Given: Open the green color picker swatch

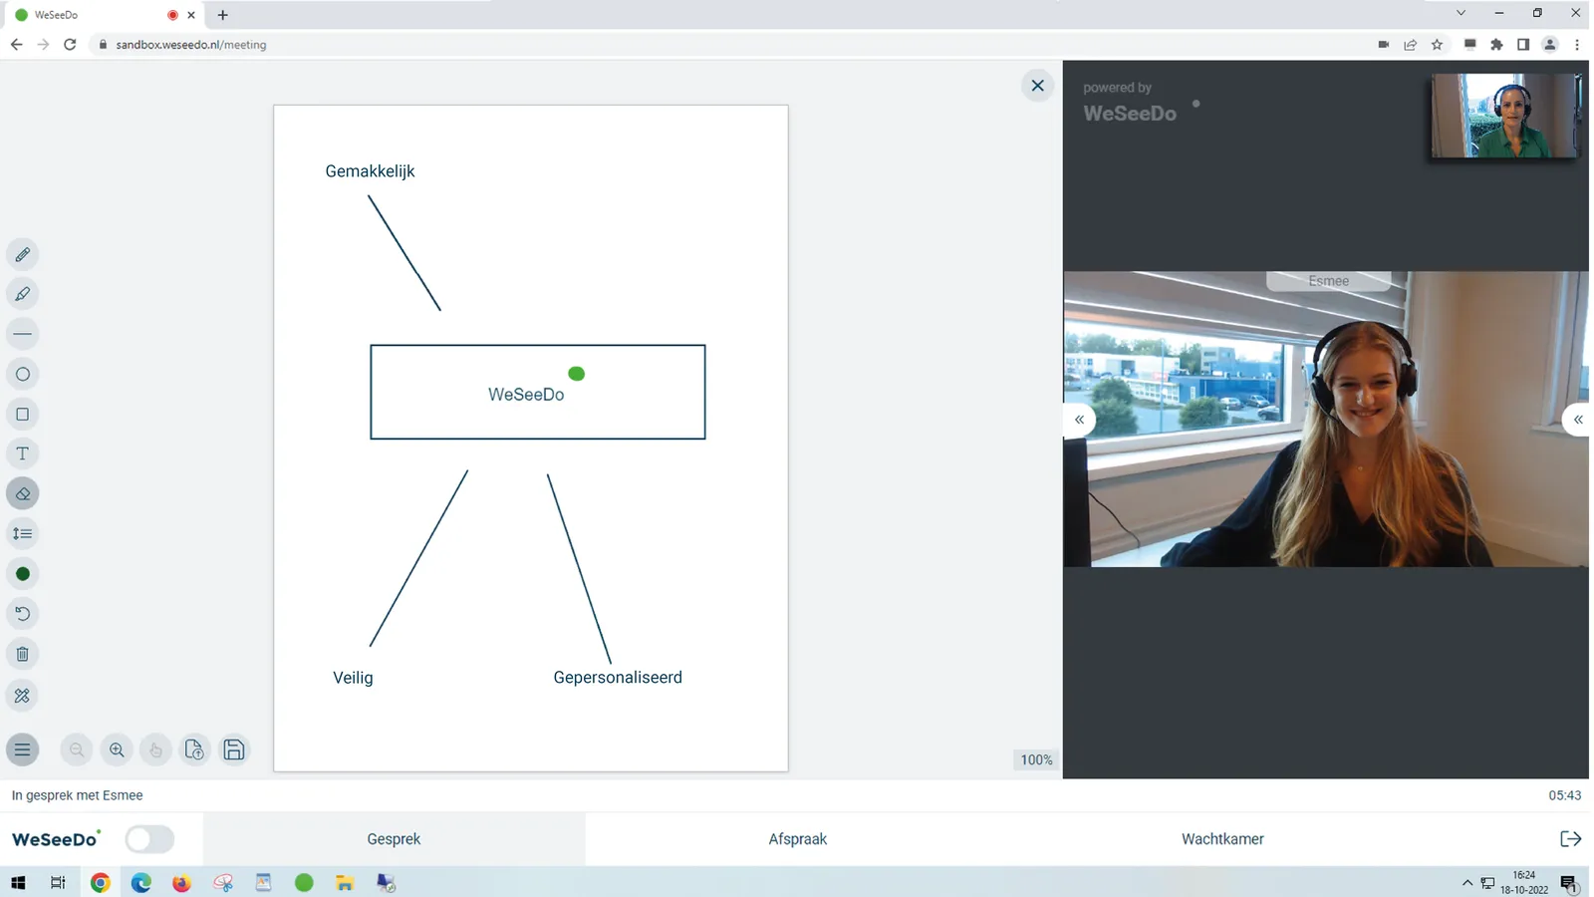Looking at the screenshot, I should (x=23, y=574).
